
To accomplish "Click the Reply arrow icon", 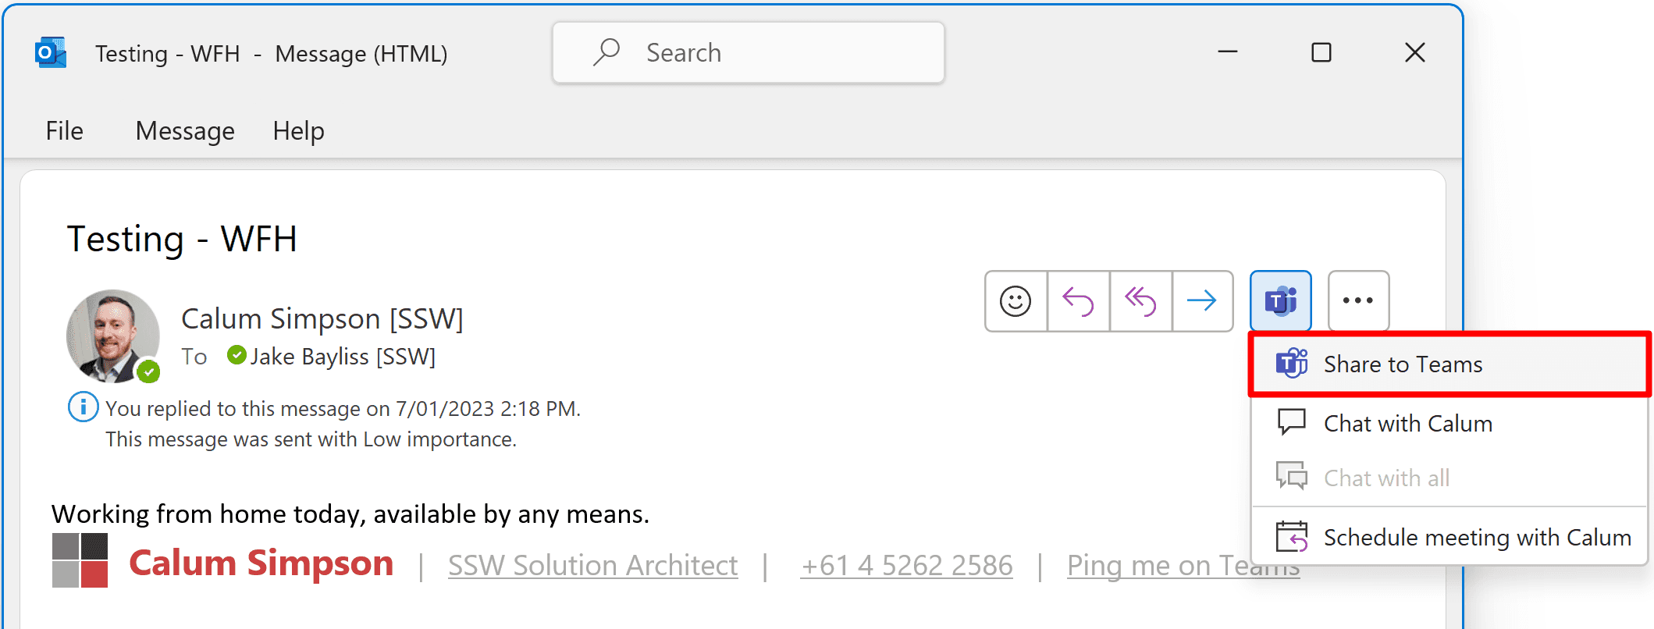I will (x=1078, y=301).
